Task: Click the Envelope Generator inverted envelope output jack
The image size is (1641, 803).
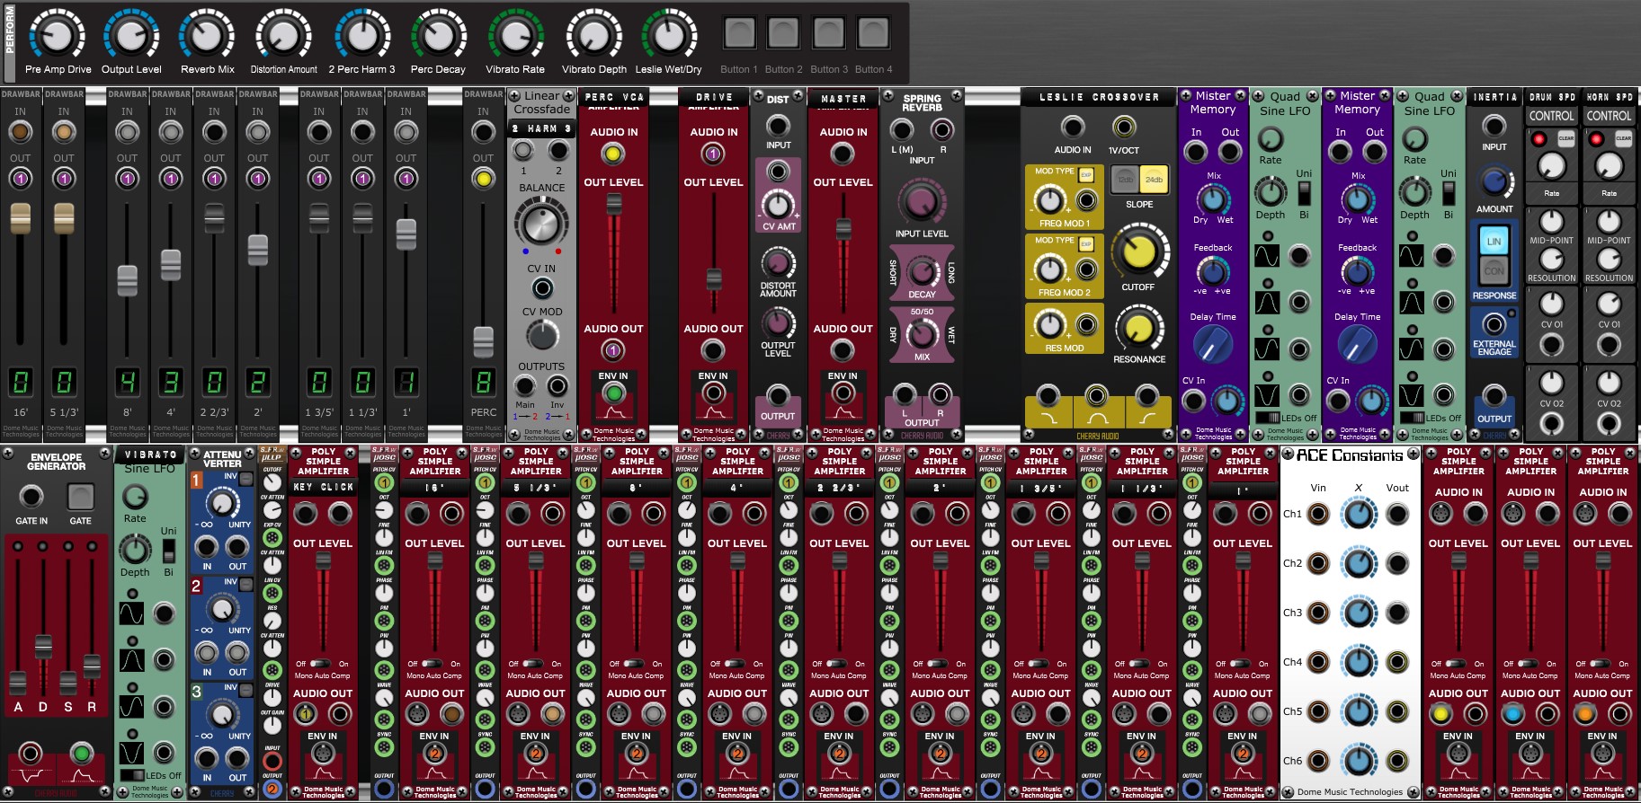Action: click(31, 753)
